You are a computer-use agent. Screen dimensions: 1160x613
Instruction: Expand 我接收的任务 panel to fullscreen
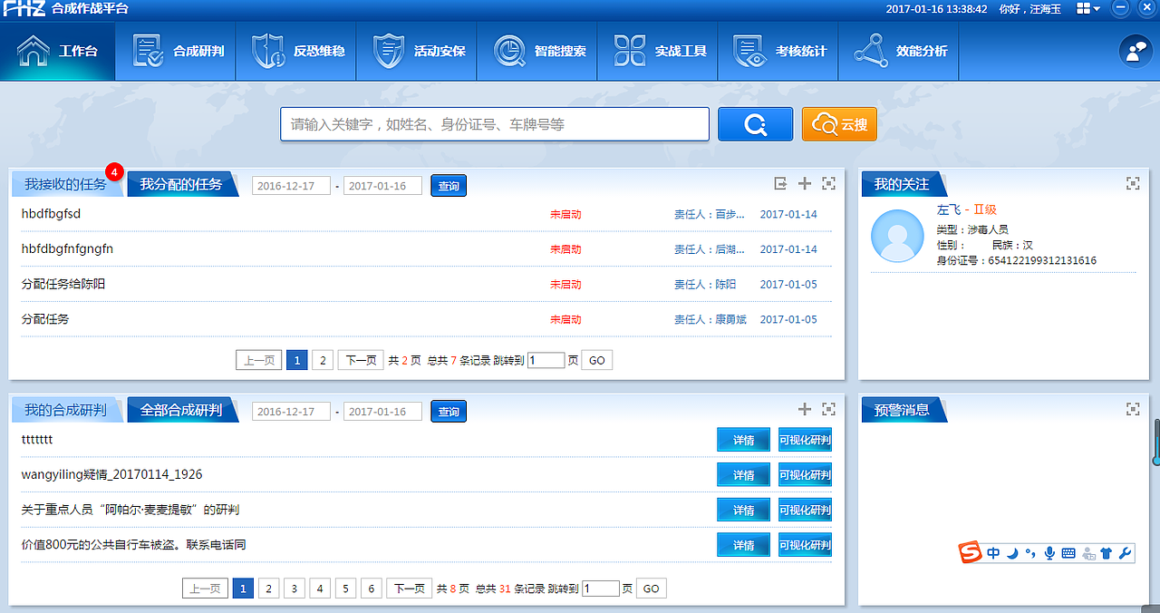coord(828,183)
